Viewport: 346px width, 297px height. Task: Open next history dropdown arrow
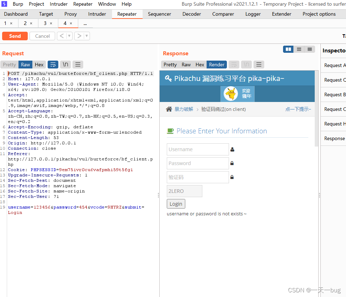coord(87,36)
